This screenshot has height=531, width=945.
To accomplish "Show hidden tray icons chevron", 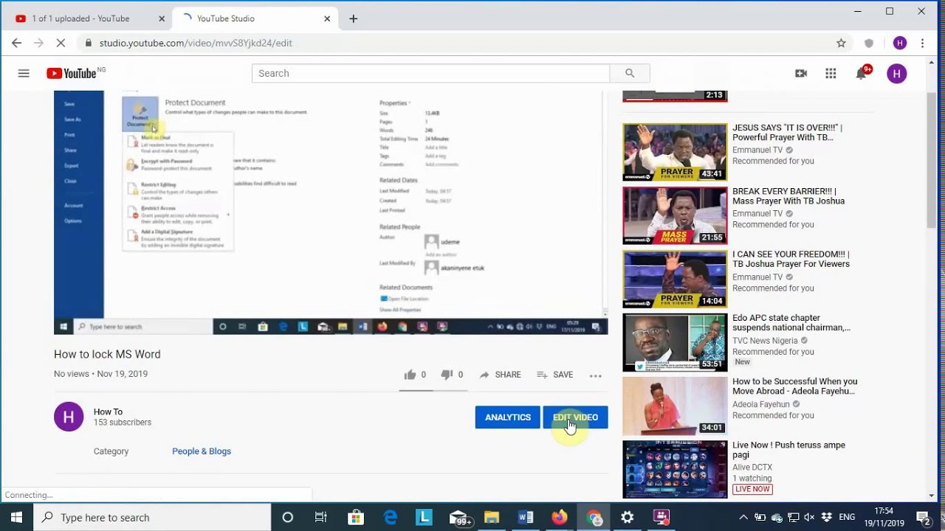I will pyautogui.click(x=743, y=517).
